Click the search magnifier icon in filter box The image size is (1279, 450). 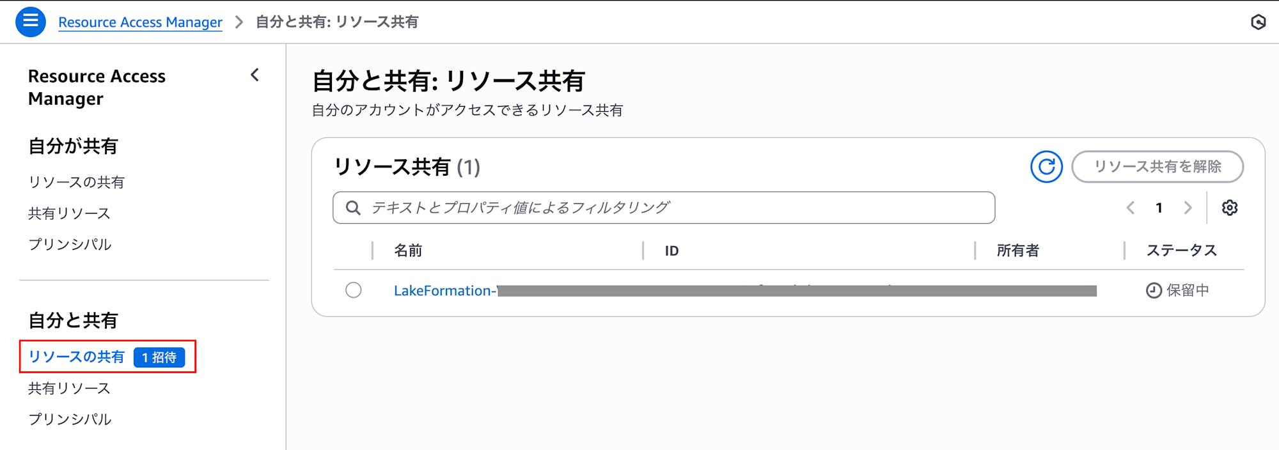coord(353,208)
